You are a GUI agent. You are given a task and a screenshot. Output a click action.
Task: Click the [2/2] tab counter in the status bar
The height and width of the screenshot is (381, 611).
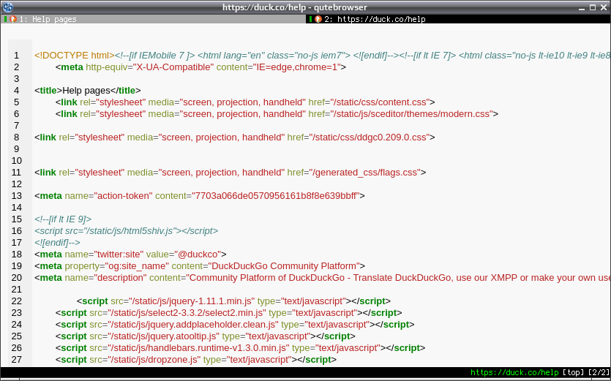coord(599,372)
